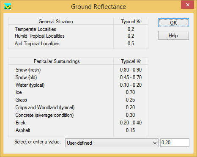This screenshot has height=157, width=197.
Task: Open the Help button
Action: pyautogui.click(x=173, y=36)
